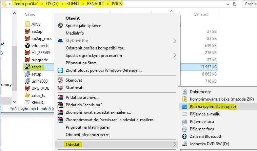Click the SkyDrive Pro cloud icon
This screenshot has width=257, height=151.
[60, 41]
